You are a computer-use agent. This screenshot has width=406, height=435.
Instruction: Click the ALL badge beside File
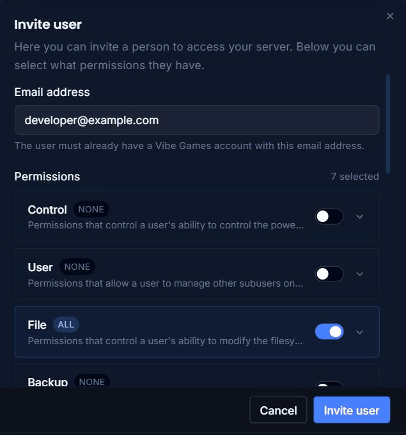[66, 324]
